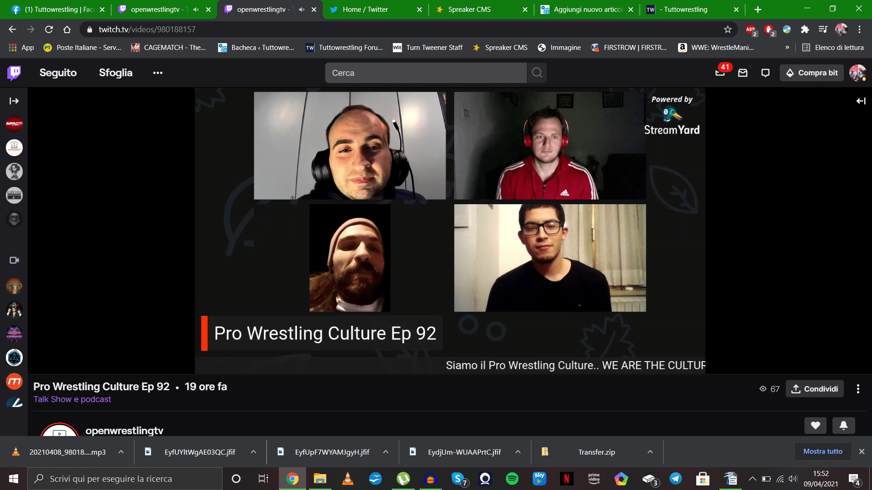Viewport: 872px width, 490px height.
Task: Show more bookmarks with chevron
Action: point(787,47)
